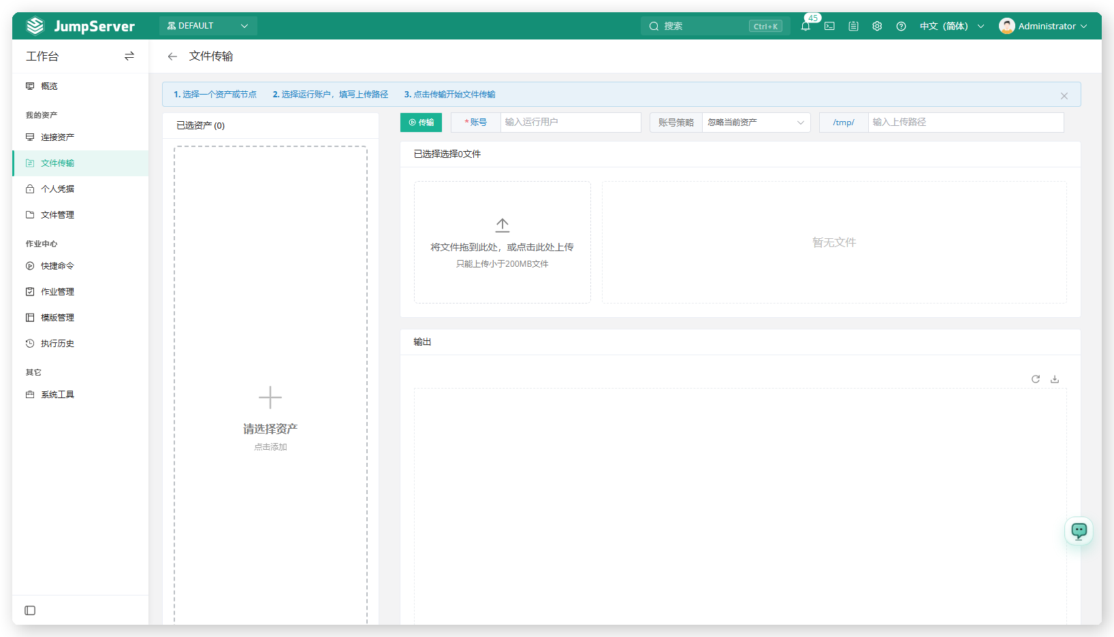
Task: Open 概览 in the sidebar
Action: pos(80,86)
